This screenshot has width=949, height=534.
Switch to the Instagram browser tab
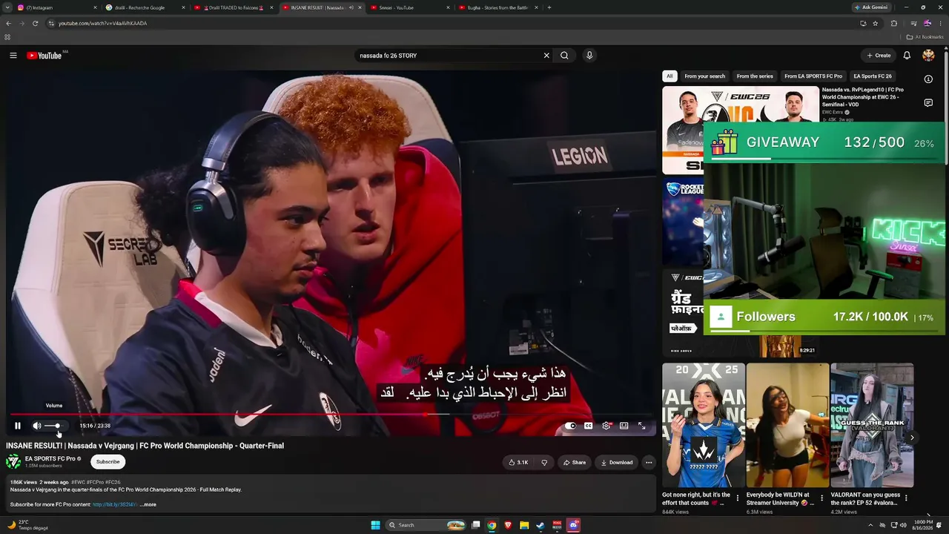56,7
